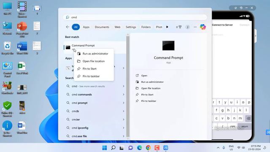Click in the cmd search box
The image size is (270, 152).
click(x=135, y=17)
